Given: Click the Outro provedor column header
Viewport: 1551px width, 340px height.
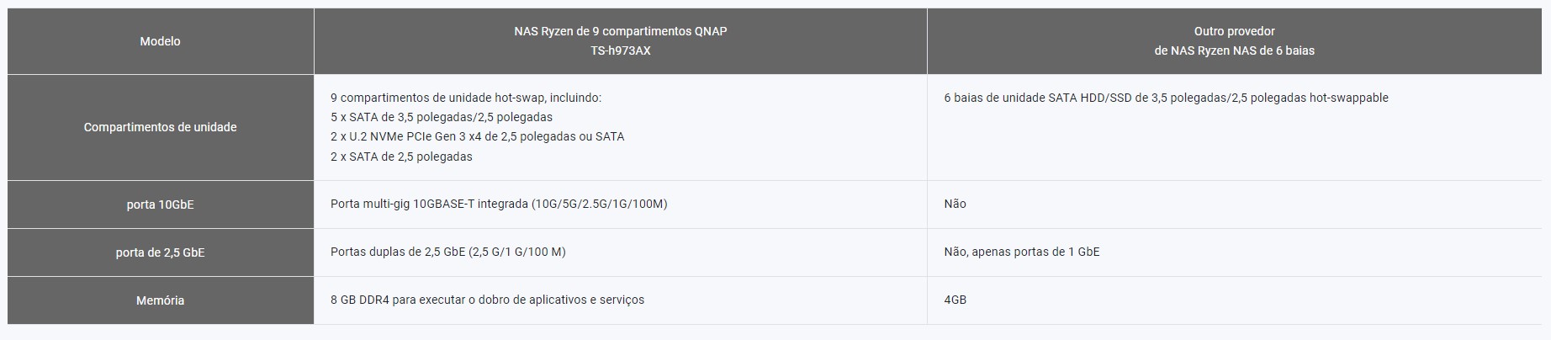Looking at the screenshot, I should point(1235,41).
